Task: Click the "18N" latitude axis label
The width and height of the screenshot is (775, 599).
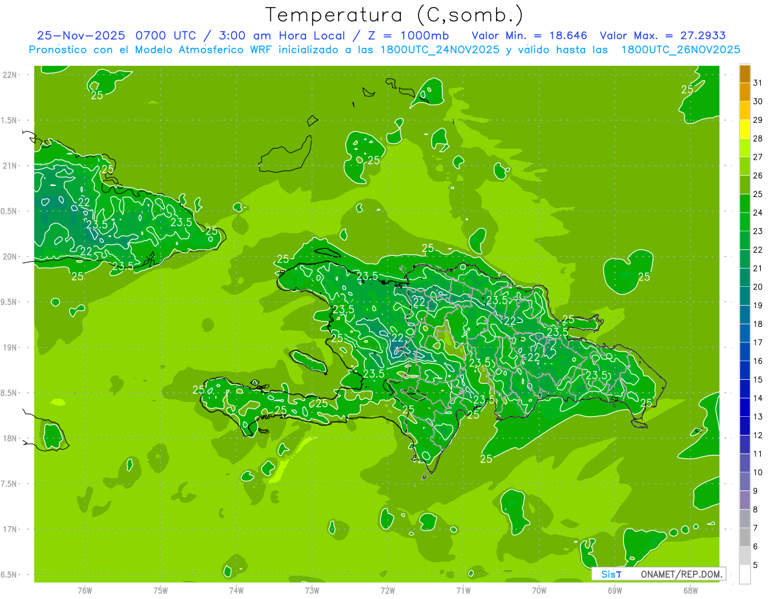Action: tap(11, 439)
